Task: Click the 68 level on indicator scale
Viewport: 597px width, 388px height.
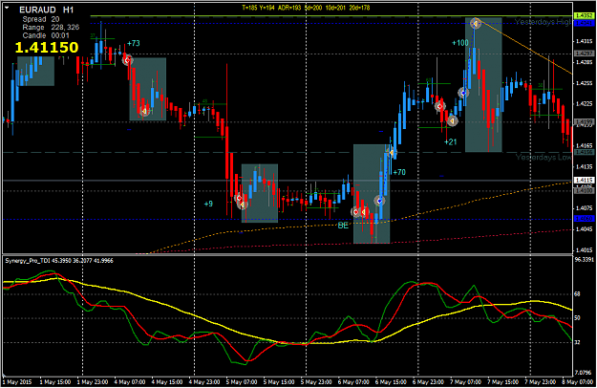Action: tap(577, 294)
